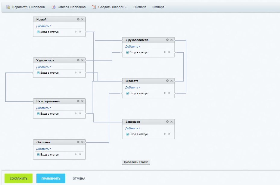The height and width of the screenshot is (185, 280).
Task: Delete the Отклонен status block
Action: (82, 142)
